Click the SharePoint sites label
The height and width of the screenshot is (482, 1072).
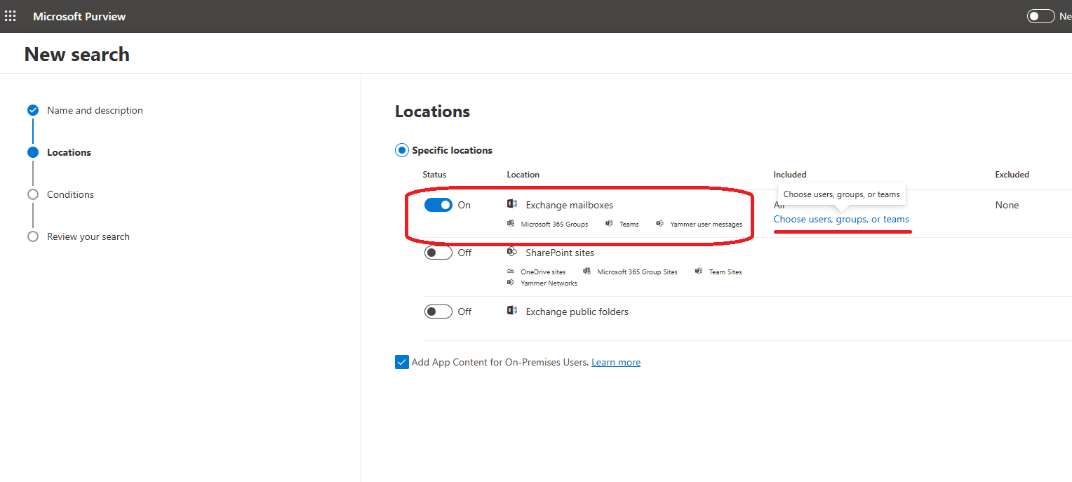tap(560, 253)
